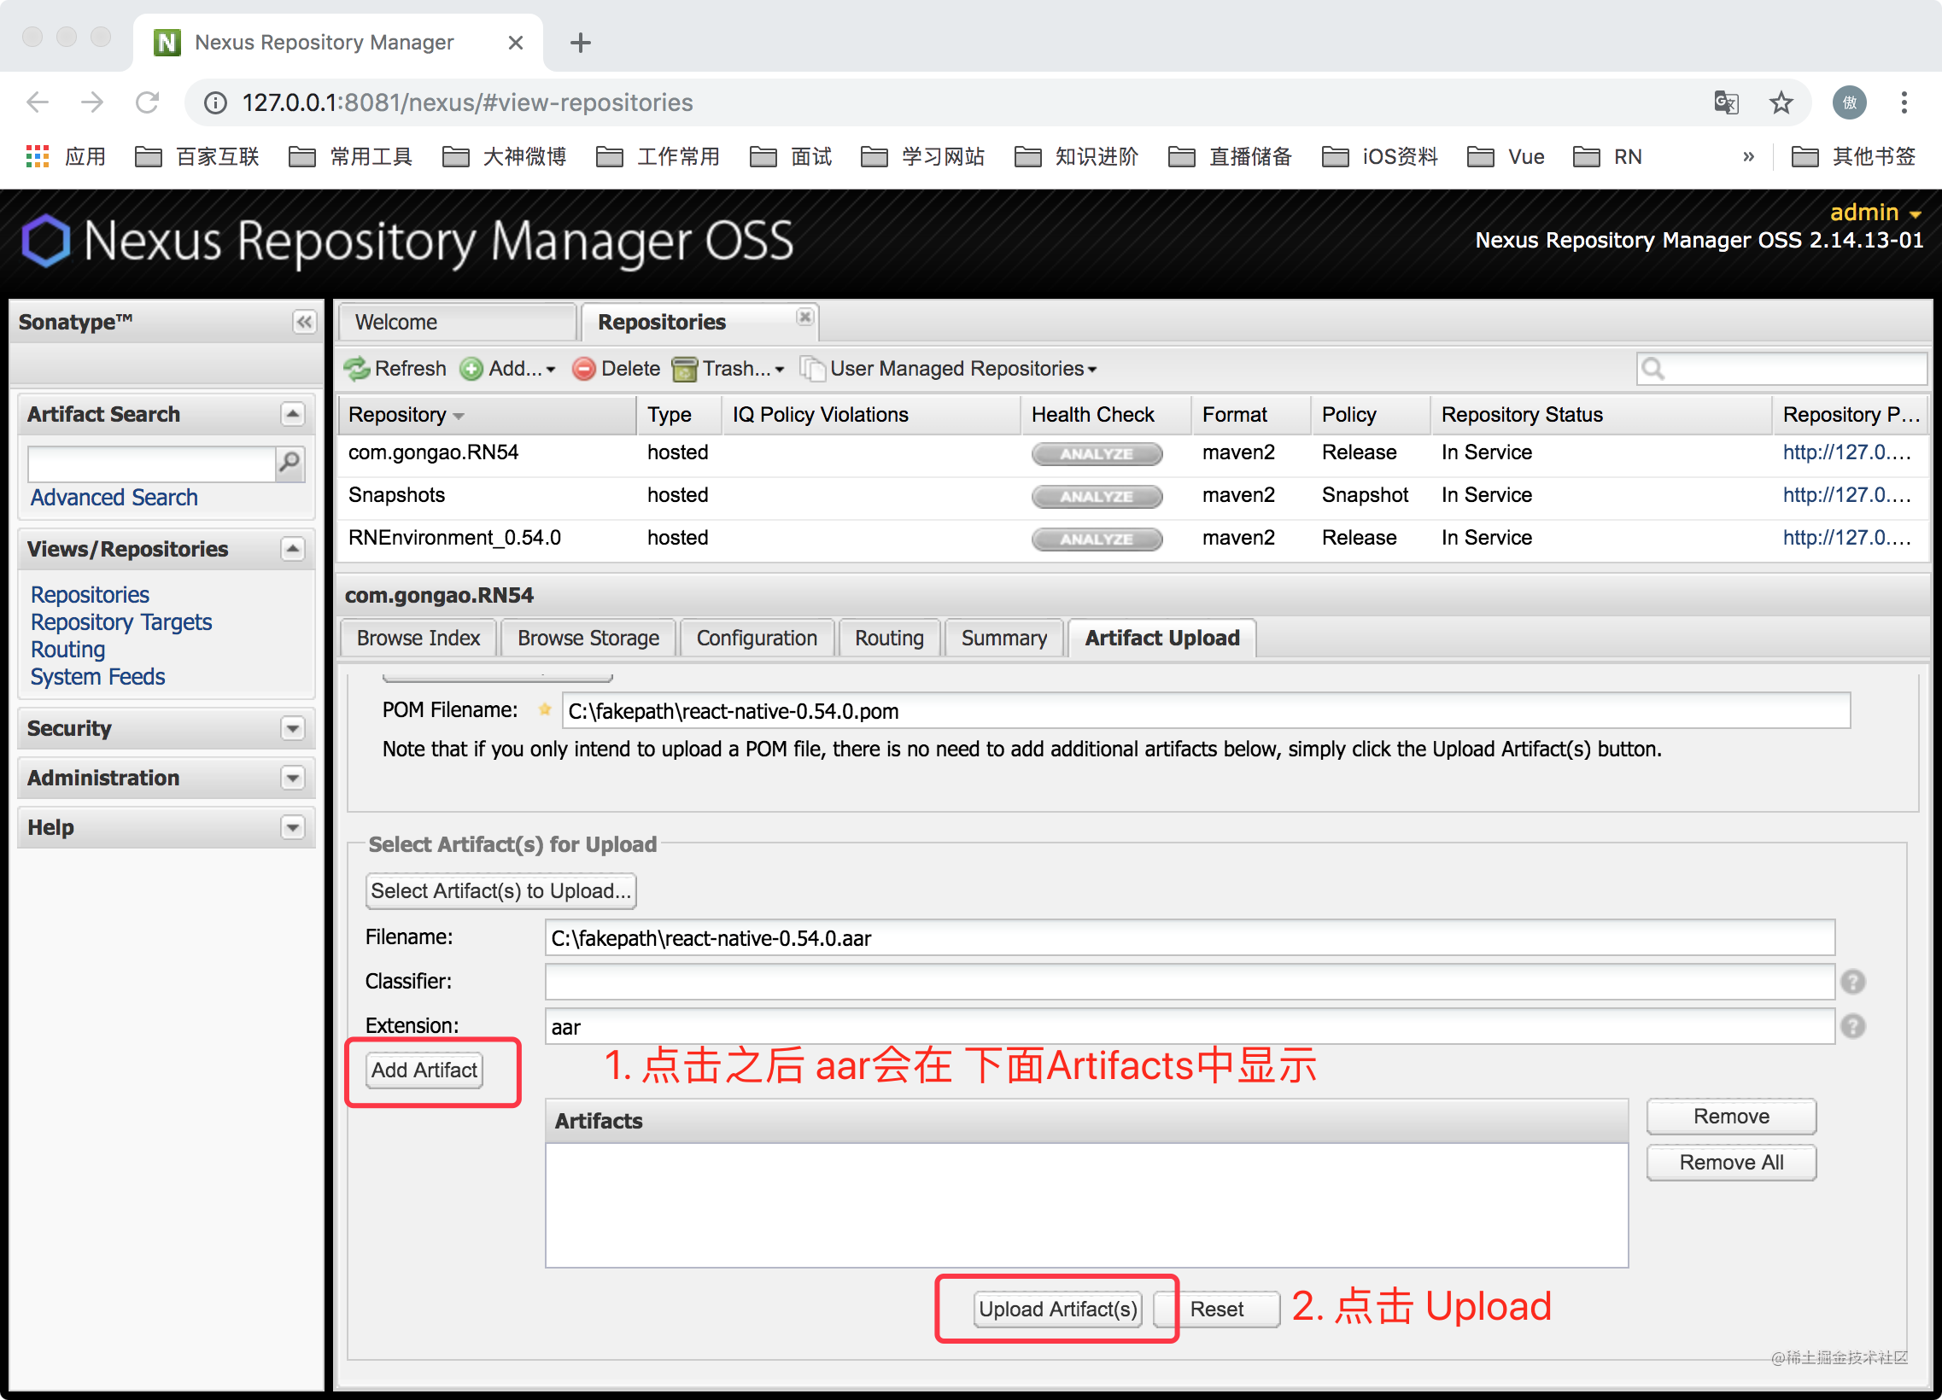Click the red Delete repository button
Screen dimensions: 1942x1400
coord(617,369)
